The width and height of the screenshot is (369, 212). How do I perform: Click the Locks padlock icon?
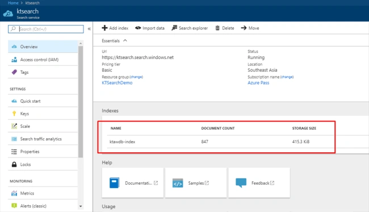pyautogui.click(x=14, y=164)
